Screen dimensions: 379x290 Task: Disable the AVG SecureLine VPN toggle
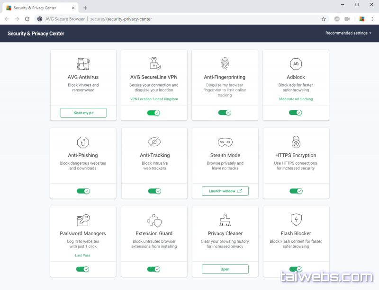[153, 113]
